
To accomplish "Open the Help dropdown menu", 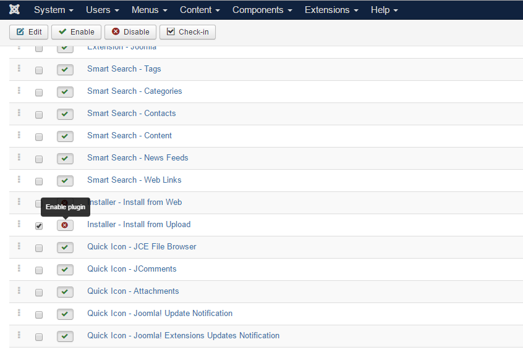I will click(x=385, y=10).
